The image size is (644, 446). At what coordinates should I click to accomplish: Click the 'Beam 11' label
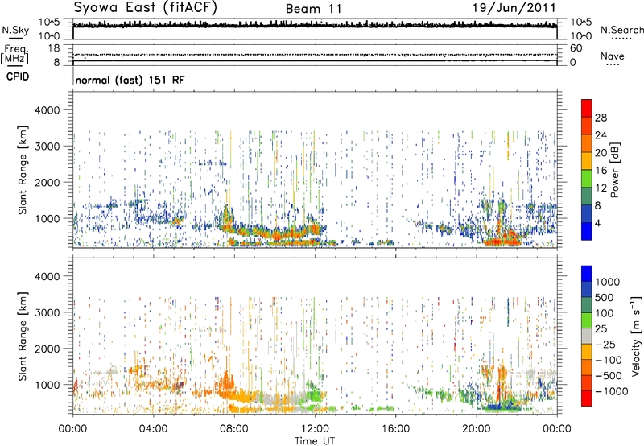[x=313, y=9]
